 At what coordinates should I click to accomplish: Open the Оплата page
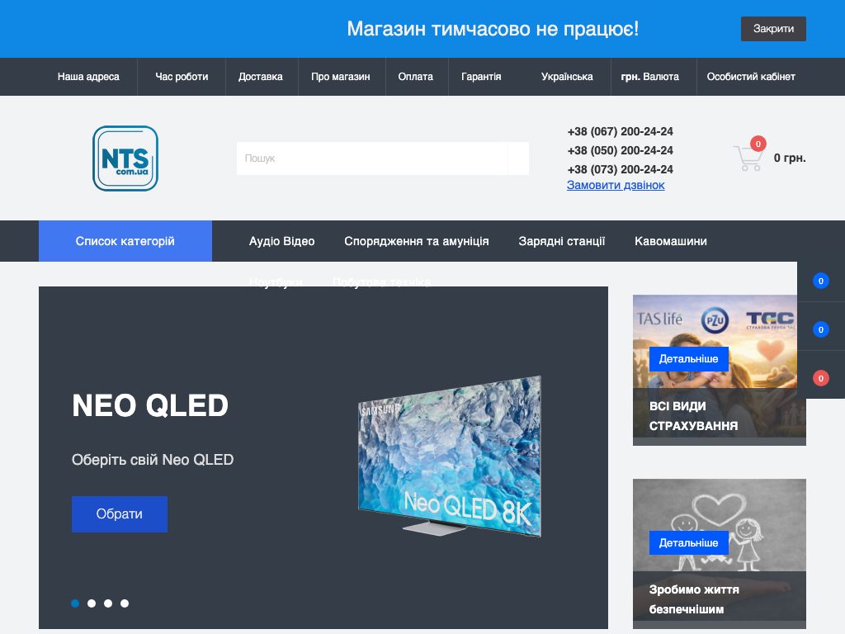click(x=416, y=77)
